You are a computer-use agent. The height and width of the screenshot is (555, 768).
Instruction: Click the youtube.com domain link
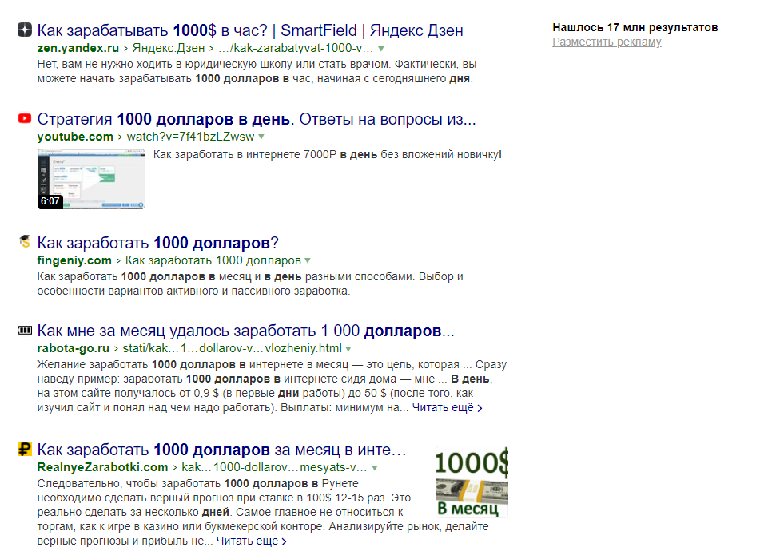point(75,137)
